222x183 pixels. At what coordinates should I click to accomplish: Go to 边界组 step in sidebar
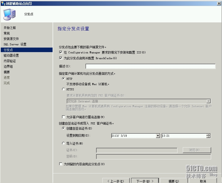(x=8, y=66)
